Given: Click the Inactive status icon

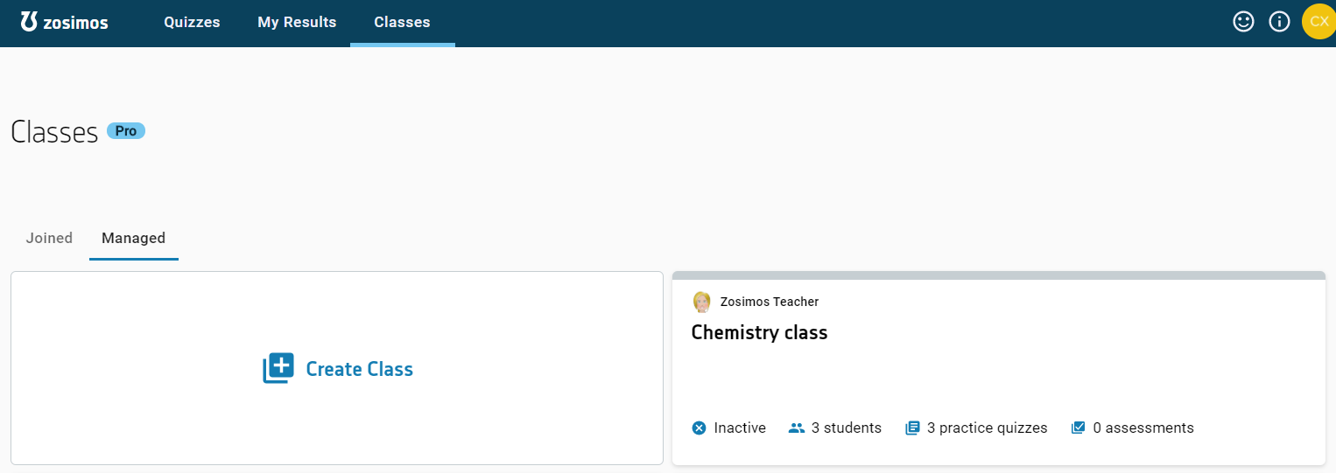Looking at the screenshot, I should coord(699,428).
